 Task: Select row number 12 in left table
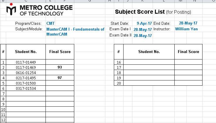(x=3, y=120)
